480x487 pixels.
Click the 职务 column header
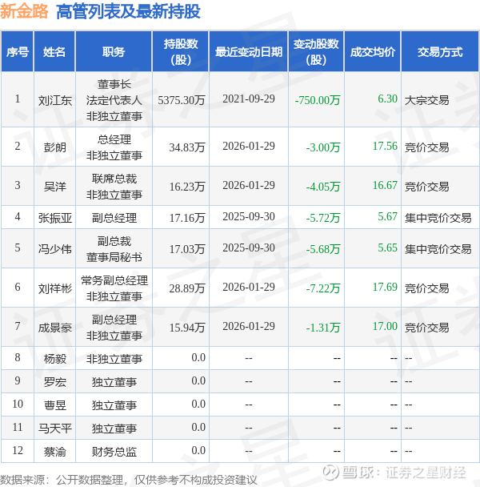coord(114,52)
